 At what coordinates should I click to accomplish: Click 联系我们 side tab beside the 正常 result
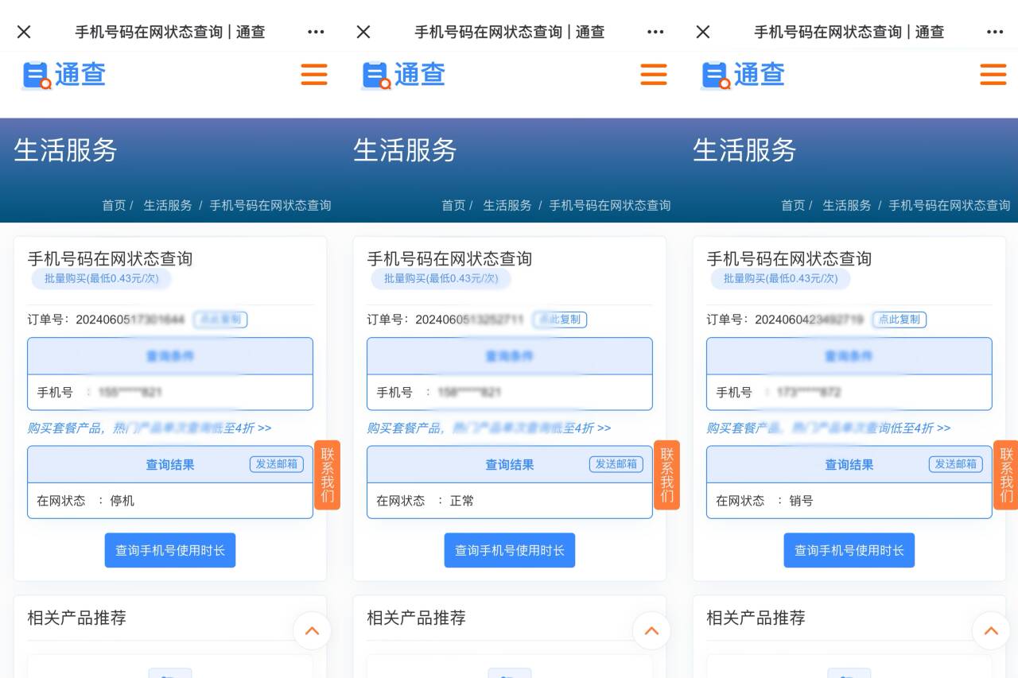pyautogui.click(x=666, y=475)
